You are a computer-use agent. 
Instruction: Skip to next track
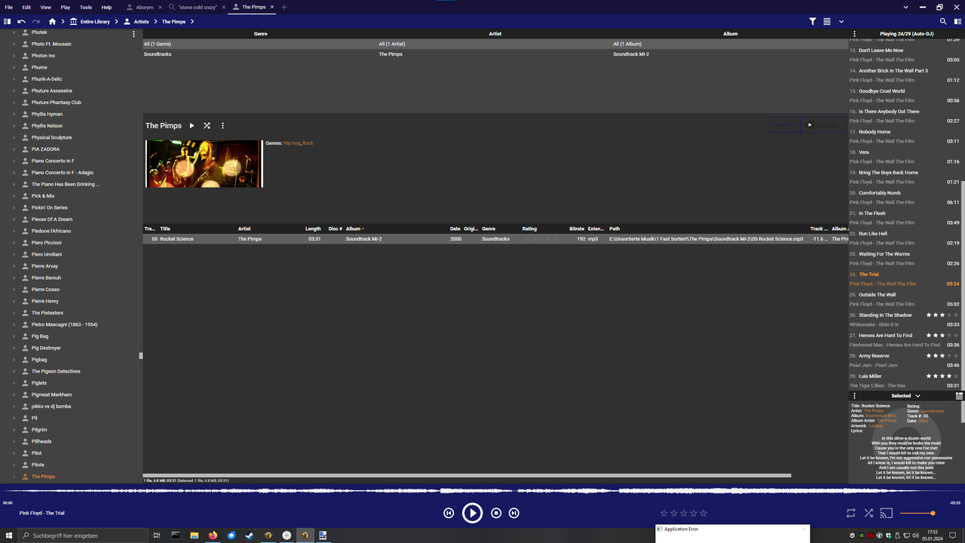click(x=513, y=513)
